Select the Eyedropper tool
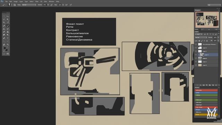Image resolution: width=222 pixels, height=125 pixels. pyautogui.click(x=8, y=23)
